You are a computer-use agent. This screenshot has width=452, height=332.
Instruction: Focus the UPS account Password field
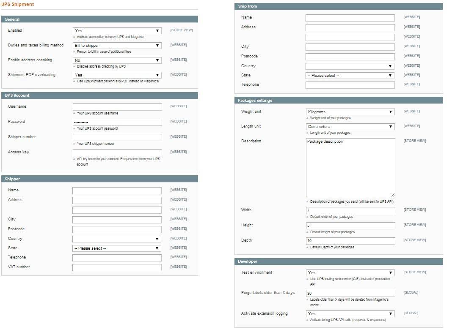pyautogui.click(x=117, y=122)
